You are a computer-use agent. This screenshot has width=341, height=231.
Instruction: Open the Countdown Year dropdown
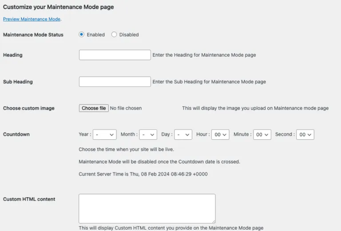coord(105,135)
